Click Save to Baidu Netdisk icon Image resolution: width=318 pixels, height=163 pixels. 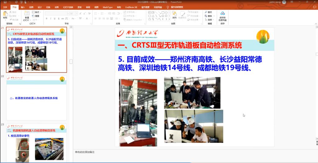point(222,14)
